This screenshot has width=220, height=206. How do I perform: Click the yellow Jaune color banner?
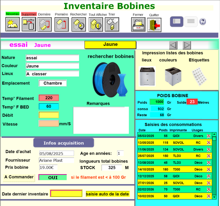tap(110, 45)
